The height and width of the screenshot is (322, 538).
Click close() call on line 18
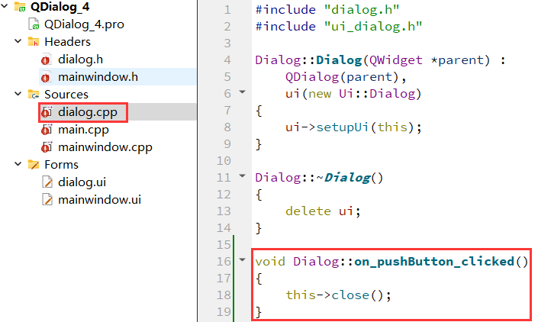pyautogui.click(x=356, y=295)
